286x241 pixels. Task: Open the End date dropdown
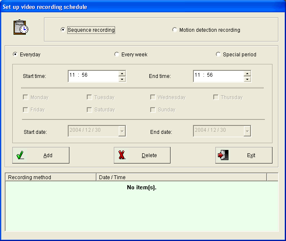tap(247, 131)
